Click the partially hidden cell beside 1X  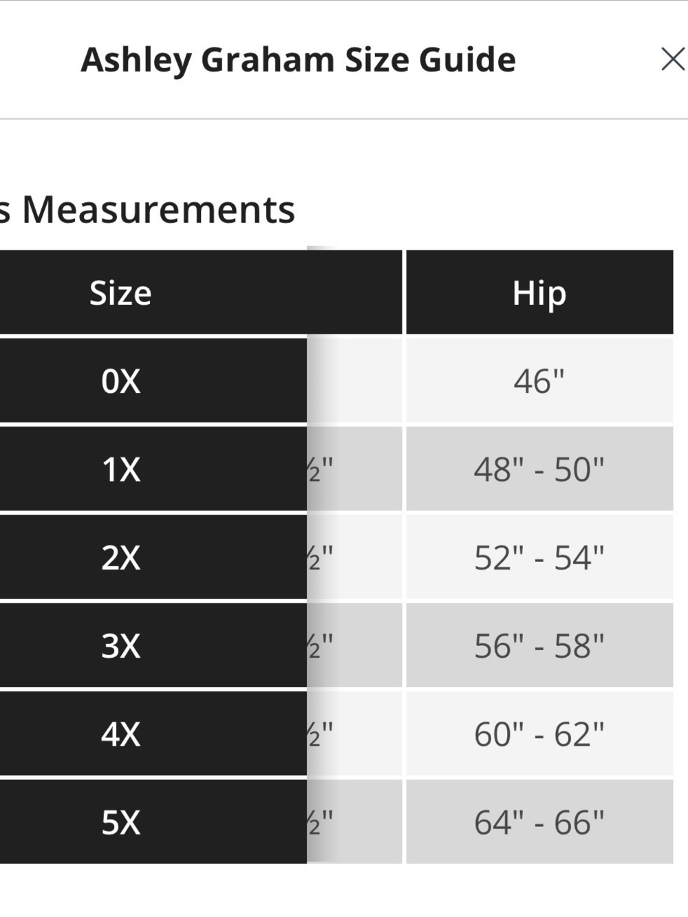(354, 469)
